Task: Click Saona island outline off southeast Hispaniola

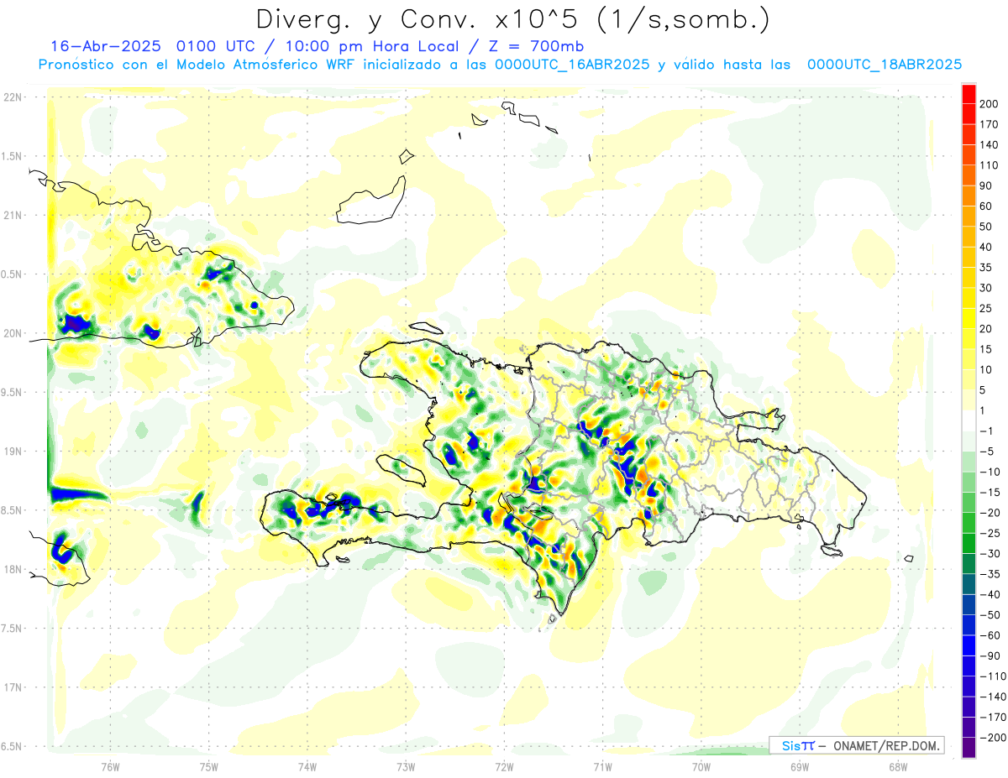Action: point(832,551)
